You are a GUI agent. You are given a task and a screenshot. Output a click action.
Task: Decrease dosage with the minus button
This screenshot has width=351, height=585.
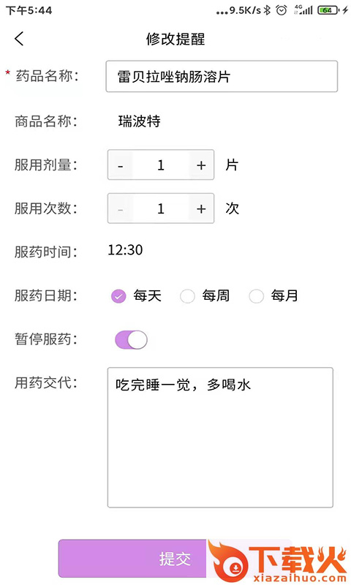pyautogui.click(x=120, y=165)
